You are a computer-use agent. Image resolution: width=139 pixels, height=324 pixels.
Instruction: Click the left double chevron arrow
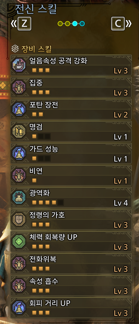point(13,24)
